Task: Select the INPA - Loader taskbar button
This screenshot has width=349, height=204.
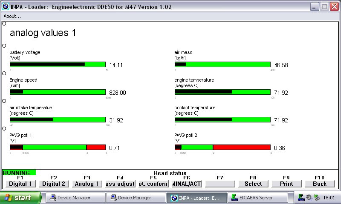Action: point(196,198)
